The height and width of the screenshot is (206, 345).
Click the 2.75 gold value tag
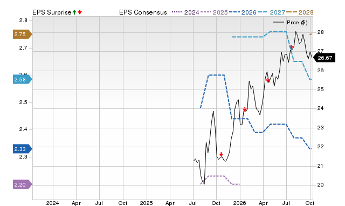click(x=23, y=34)
